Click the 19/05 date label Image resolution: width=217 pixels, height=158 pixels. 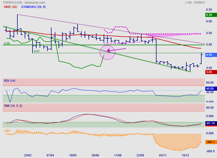tap(73, 155)
